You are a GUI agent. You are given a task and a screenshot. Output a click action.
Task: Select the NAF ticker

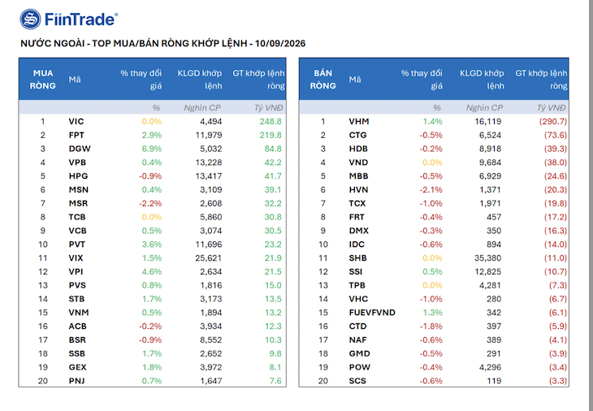357,340
